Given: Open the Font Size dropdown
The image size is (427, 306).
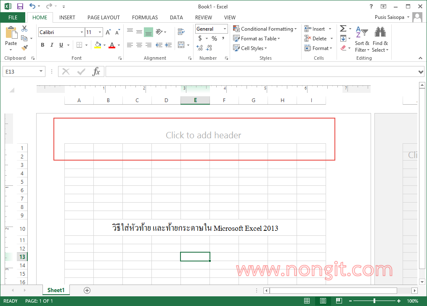Looking at the screenshot, I should [100, 32].
